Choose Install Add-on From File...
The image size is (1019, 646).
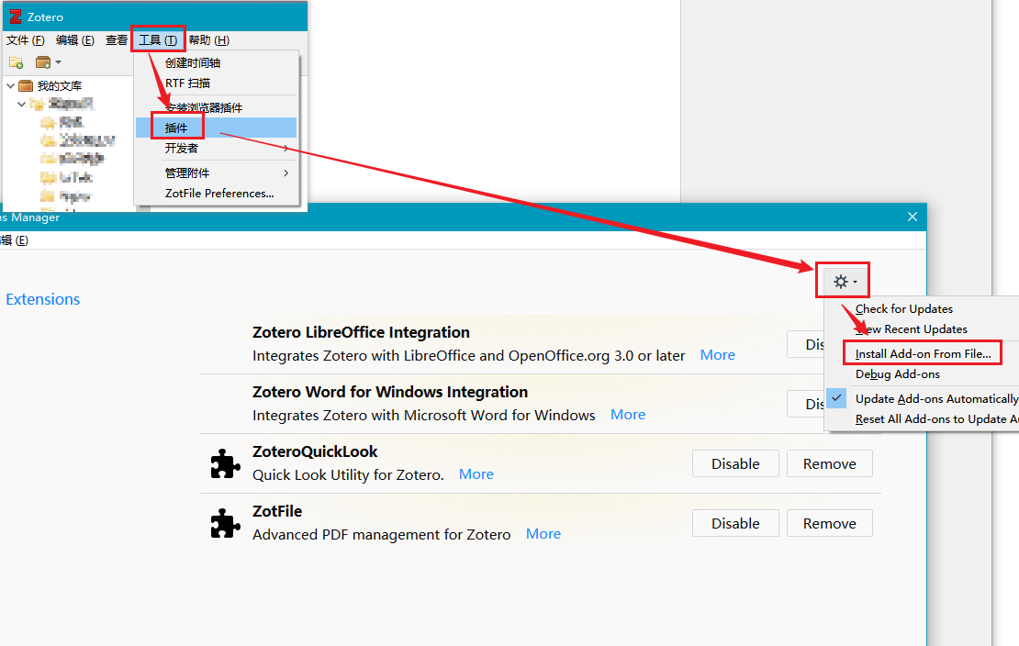[923, 353]
